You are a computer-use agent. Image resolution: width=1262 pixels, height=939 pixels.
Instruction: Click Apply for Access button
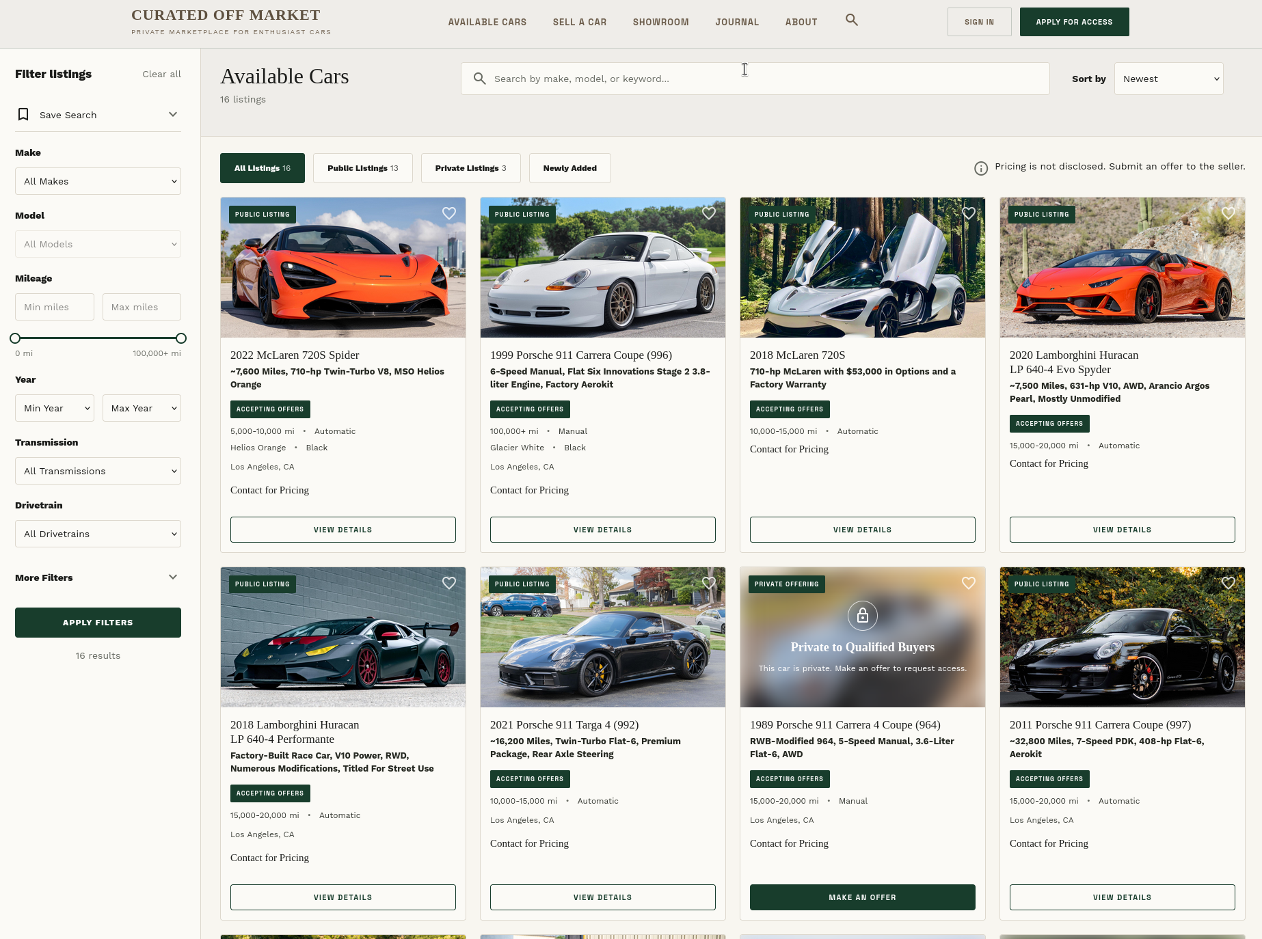coord(1074,22)
